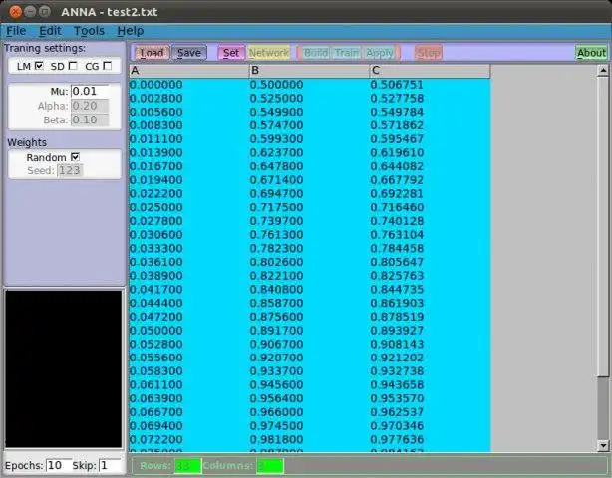612x478 pixels.
Task: Select cell 0.500000 in column B
Action: click(x=276, y=85)
